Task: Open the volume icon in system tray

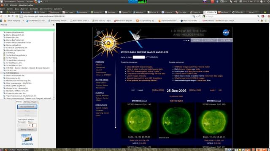Action: 235,1
